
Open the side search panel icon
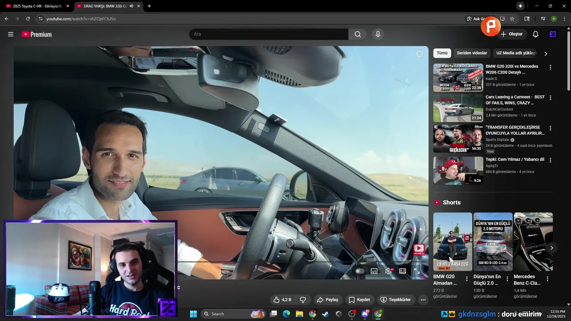click(x=527, y=19)
